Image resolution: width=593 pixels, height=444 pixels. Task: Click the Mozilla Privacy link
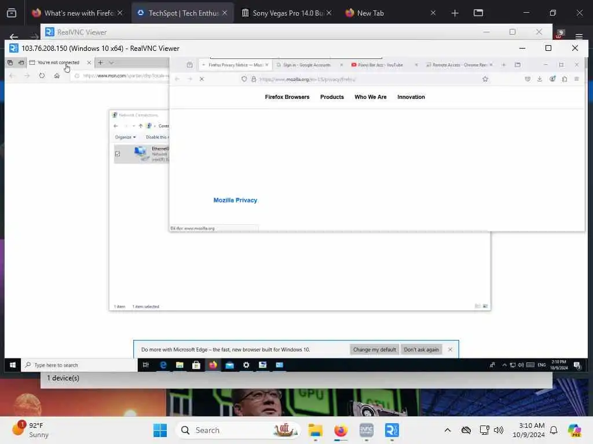coord(235,200)
